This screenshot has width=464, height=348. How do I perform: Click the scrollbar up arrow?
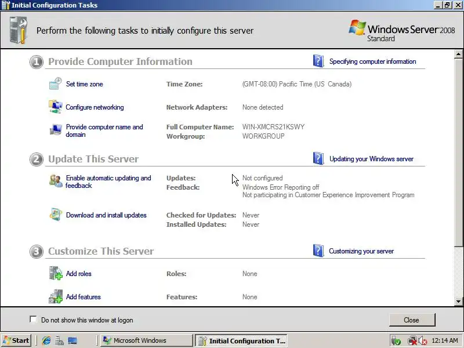[458, 54]
